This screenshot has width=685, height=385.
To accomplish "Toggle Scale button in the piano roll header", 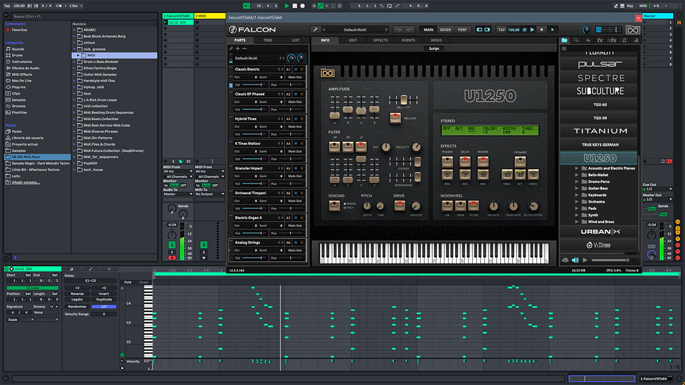I will 144,282.
